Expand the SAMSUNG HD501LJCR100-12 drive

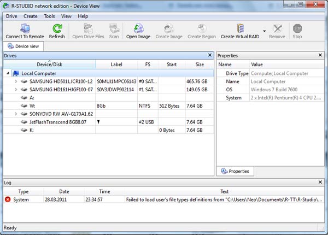[16, 81]
